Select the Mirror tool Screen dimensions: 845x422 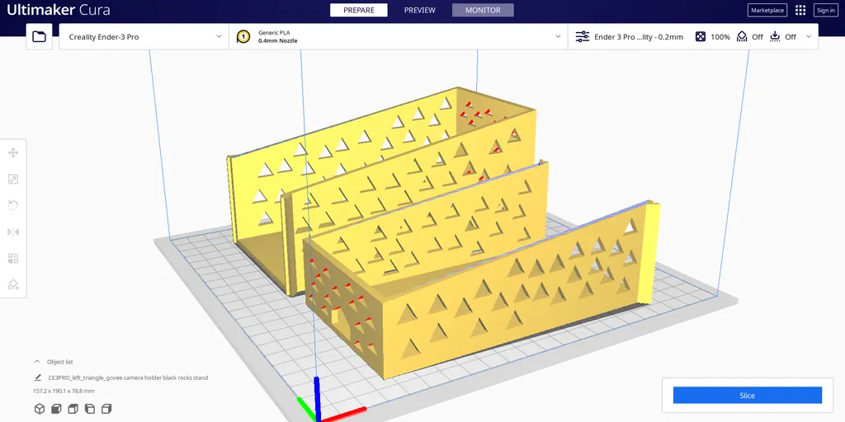(13, 232)
